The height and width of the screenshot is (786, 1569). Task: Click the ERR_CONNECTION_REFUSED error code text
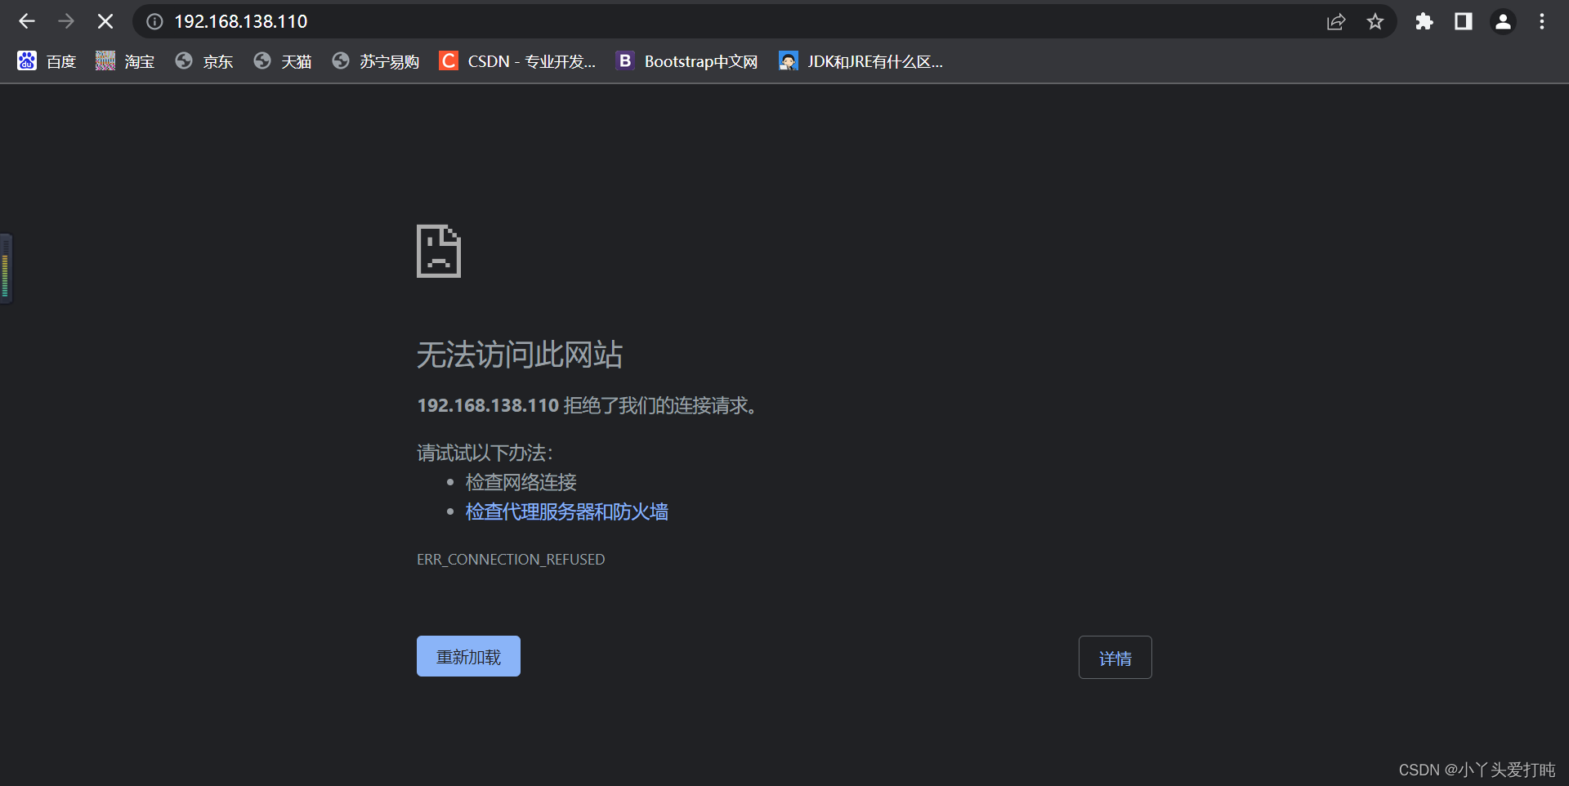[511, 560]
